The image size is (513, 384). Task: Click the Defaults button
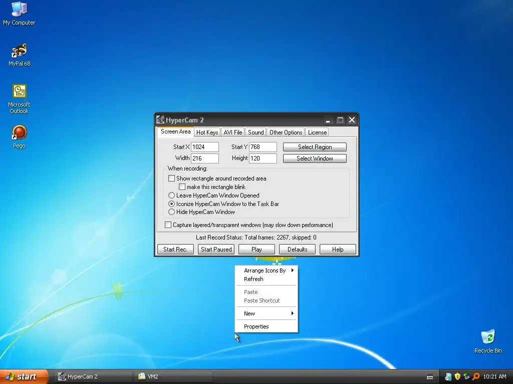297,249
